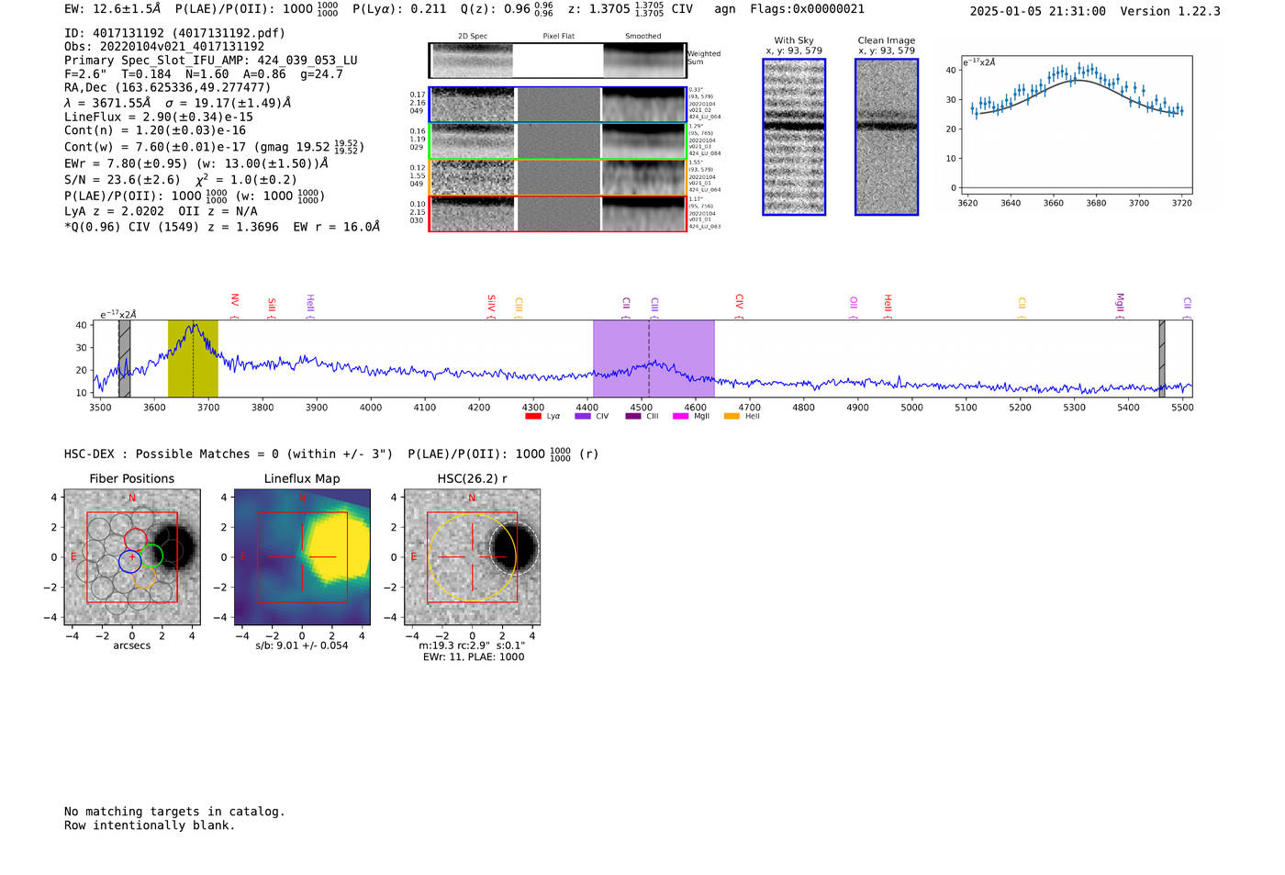The width and height of the screenshot is (1285, 875).
Task: Click the '2D Spec' column header
Action: pos(473,37)
